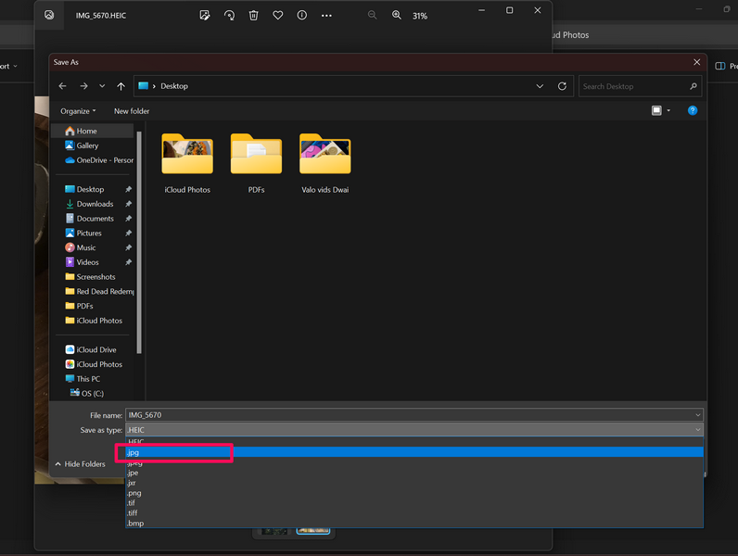Open the File info icon
Screen dimensions: 738x556
tap(301, 16)
